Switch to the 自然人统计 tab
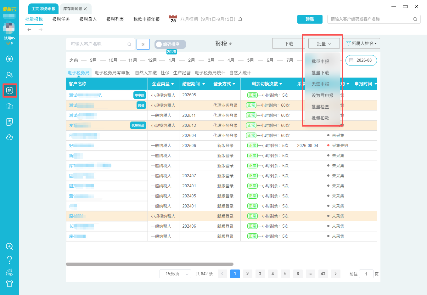Screen dimensions: 427x295 pos(240,73)
